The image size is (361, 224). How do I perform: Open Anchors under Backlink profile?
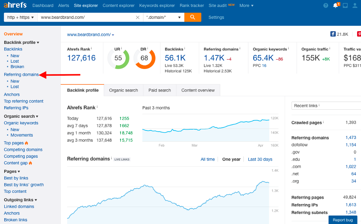[12, 94]
